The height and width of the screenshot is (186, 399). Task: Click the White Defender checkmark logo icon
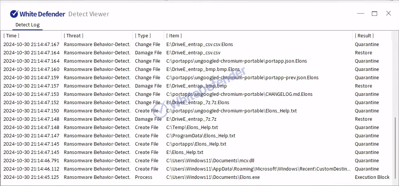coord(14,14)
